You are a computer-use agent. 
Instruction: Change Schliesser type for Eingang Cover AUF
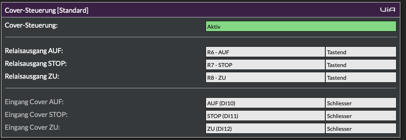click(x=361, y=103)
